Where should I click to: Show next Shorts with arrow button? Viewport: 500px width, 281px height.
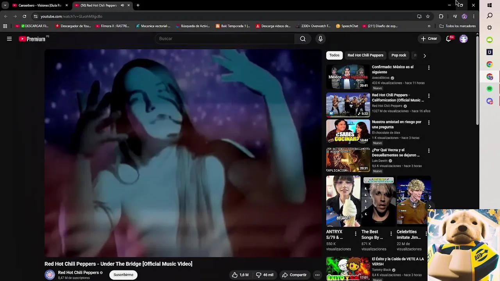[430, 206]
